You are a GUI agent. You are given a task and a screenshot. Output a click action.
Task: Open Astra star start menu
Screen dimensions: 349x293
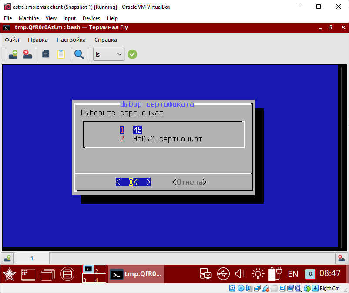point(9,274)
